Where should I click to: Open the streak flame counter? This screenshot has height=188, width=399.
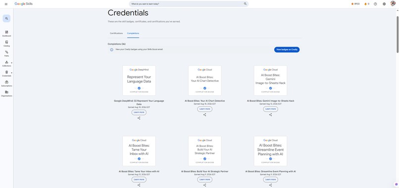(x=367, y=4)
